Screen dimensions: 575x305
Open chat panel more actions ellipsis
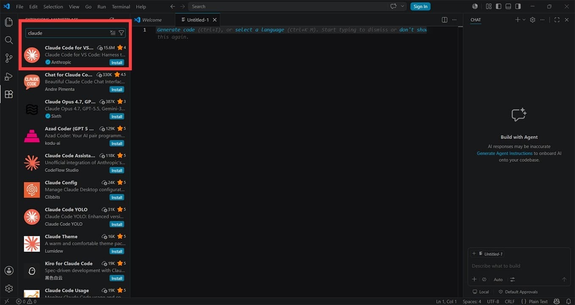[542, 20]
